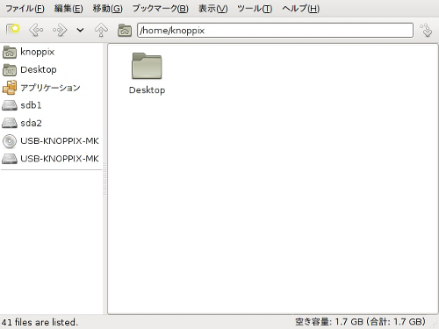Open the navigation history dropdown arrow
Viewport: 439px width, 329px height.
click(80, 30)
